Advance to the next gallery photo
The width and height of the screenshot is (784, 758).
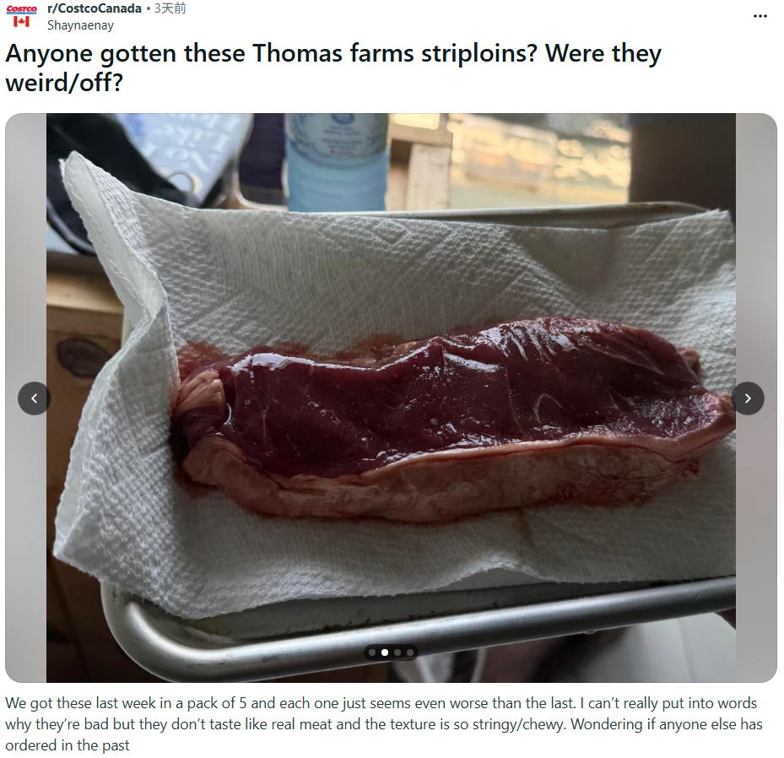pyautogui.click(x=748, y=398)
